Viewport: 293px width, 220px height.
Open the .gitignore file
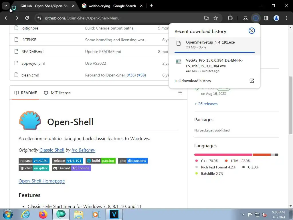coord(30,28)
